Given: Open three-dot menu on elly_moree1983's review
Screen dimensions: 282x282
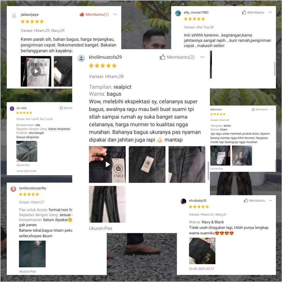Looking at the screenshot, I should pyautogui.click(x=270, y=12).
